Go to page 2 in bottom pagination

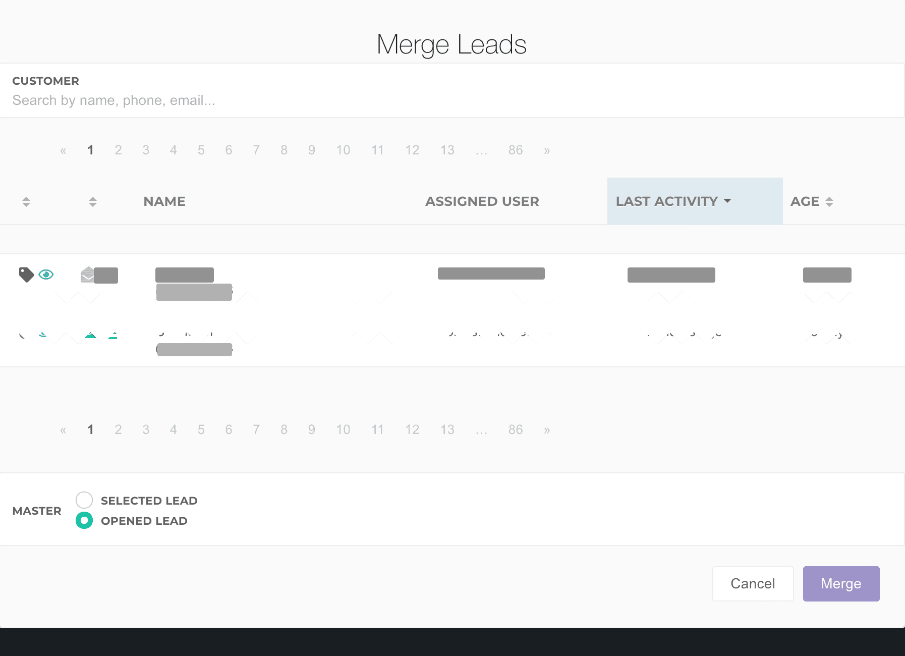click(118, 430)
